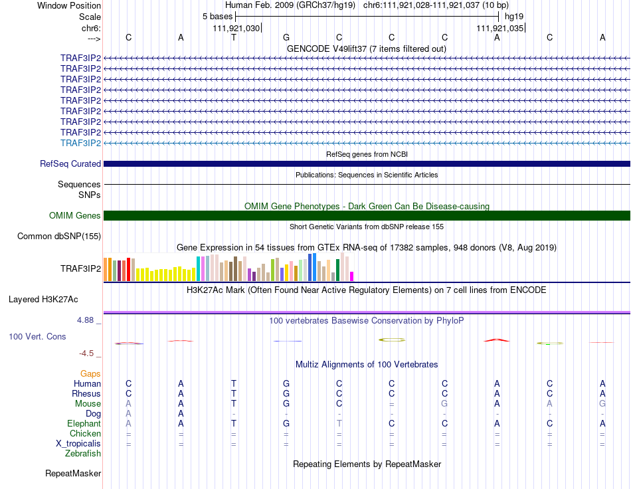631x489 pixels.
Task: Click the OMIM Genes label
Action: pyautogui.click(x=75, y=216)
